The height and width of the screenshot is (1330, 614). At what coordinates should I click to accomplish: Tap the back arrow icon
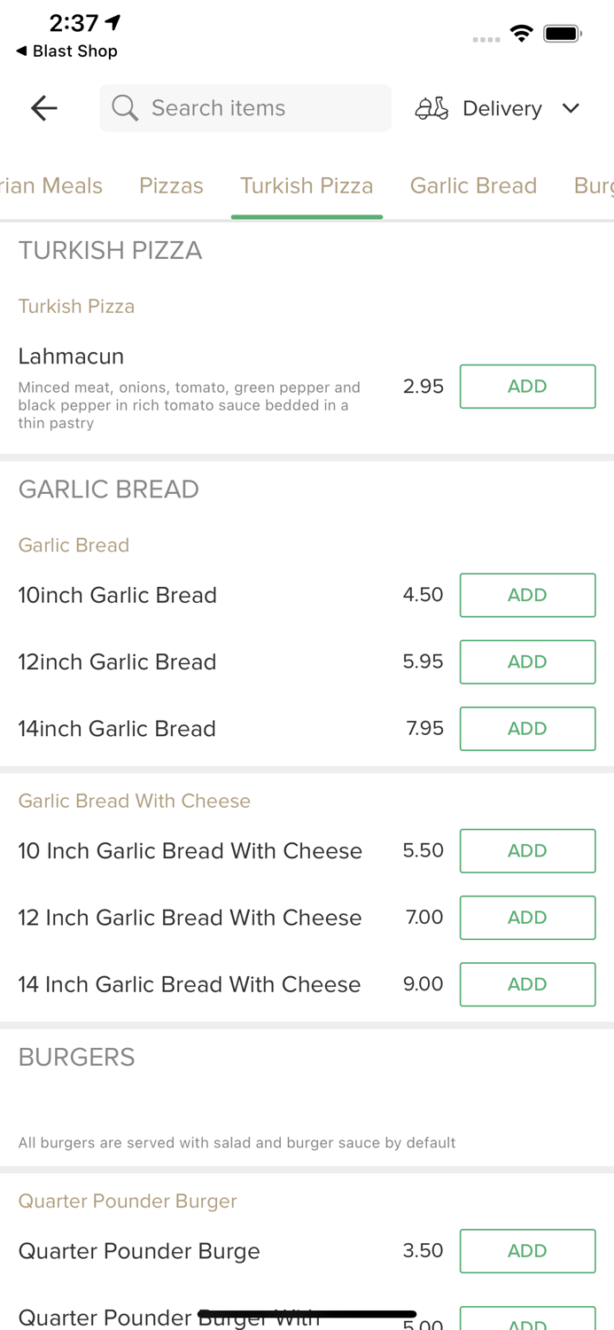pyautogui.click(x=43, y=108)
